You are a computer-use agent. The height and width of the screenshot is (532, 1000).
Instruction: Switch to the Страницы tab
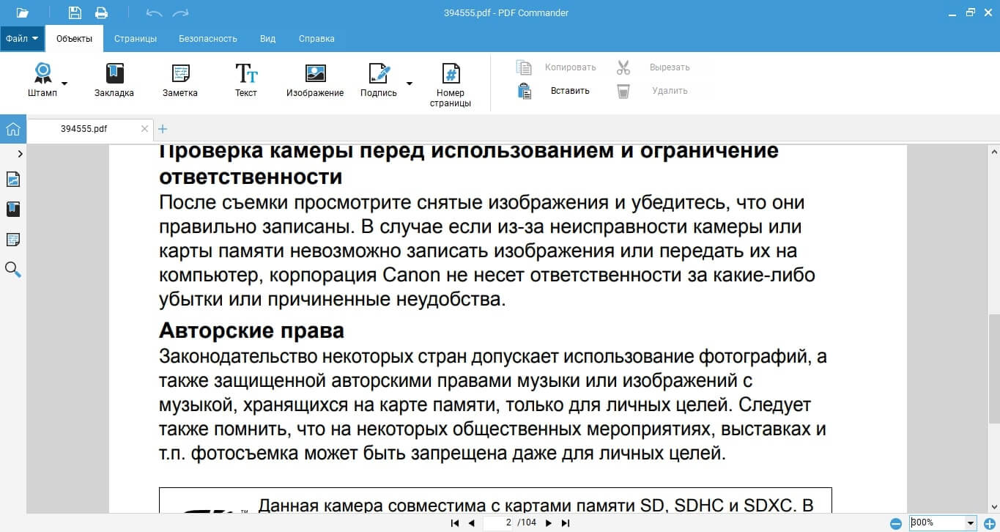135,38
